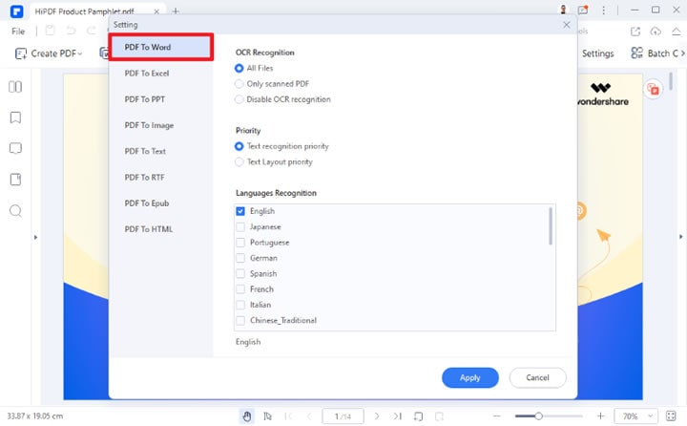Open the attachments panel icon
687x426 pixels.
[15, 180]
